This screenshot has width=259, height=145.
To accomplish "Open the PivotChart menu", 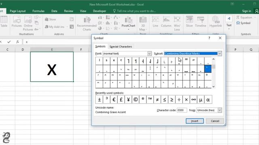I will pyautogui.click(x=128, y=23).
